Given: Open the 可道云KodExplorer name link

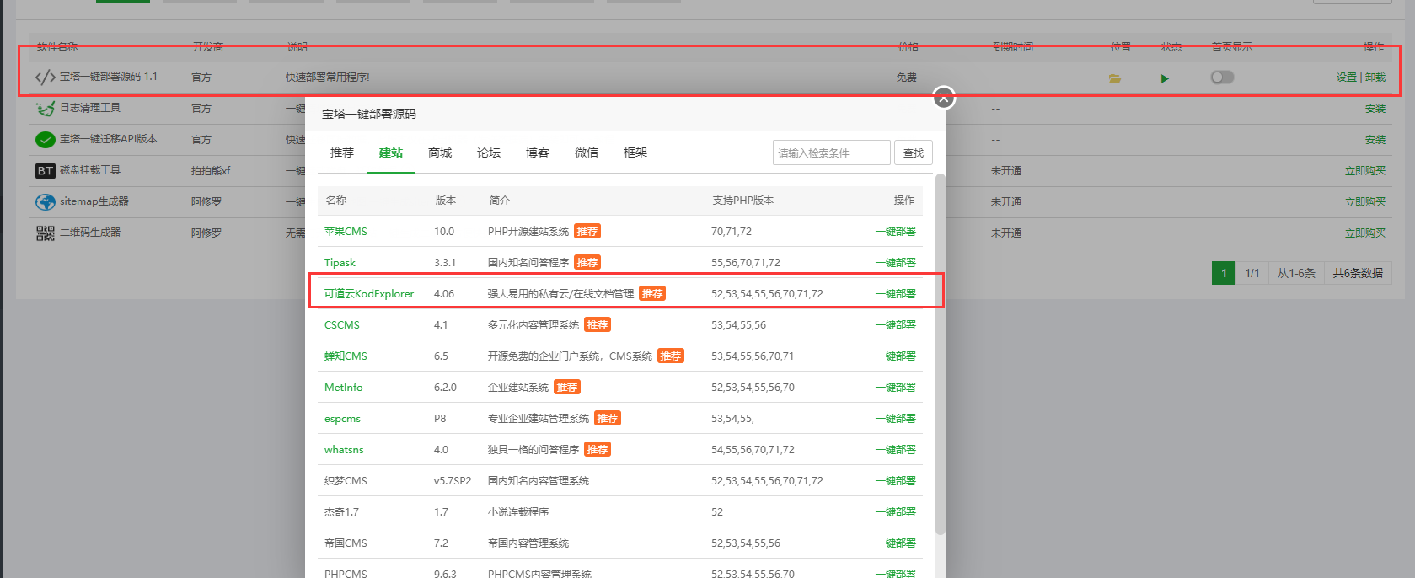Looking at the screenshot, I should (x=369, y=294).
